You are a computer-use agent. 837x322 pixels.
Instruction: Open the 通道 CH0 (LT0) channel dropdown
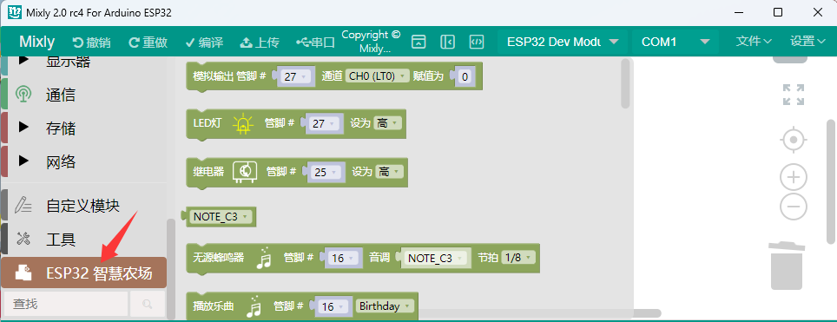click(377, 76)
